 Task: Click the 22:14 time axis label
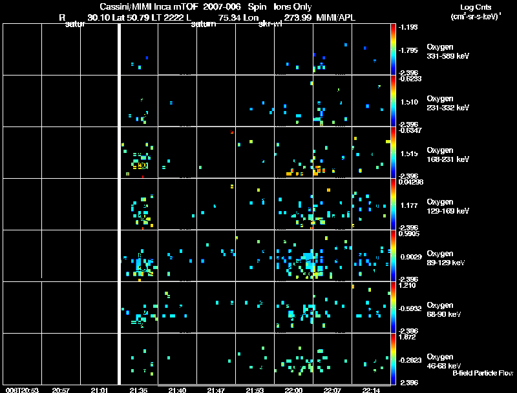371,390
